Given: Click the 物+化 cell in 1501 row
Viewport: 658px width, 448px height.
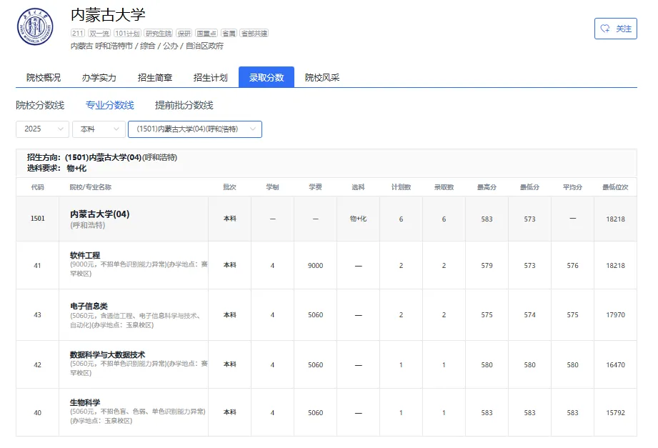Looking at the screenshot, I should 358,219.
